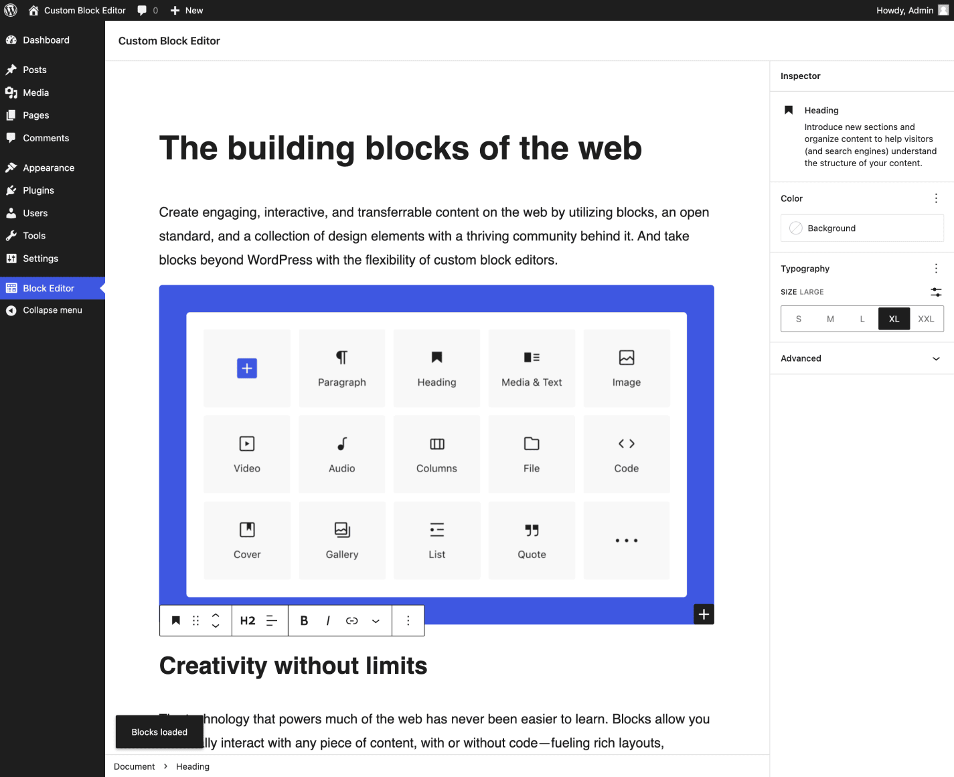
Task: Select the XXL font size
Action: (926, 319)
